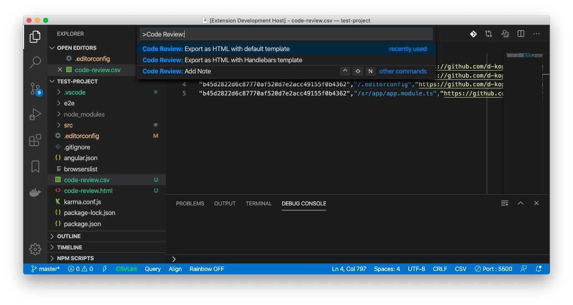Click the notifications bell in status bar

(x=539, y=269)
